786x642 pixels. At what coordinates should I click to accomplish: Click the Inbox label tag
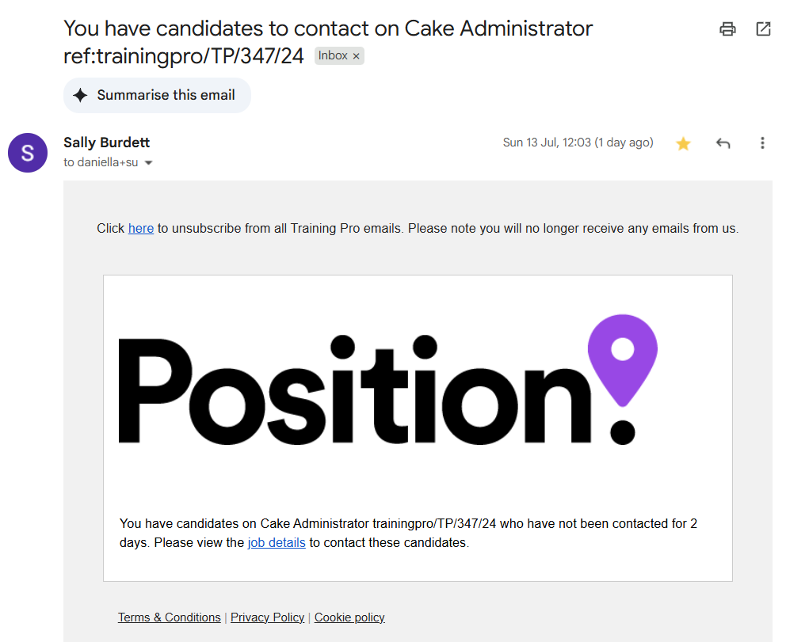[x=333, y=55]
